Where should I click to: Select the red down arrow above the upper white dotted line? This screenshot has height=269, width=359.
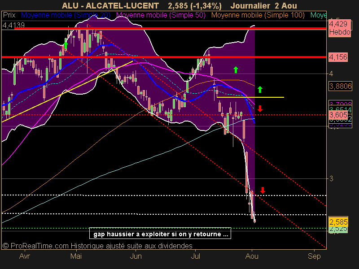click(x=263, y=190)
